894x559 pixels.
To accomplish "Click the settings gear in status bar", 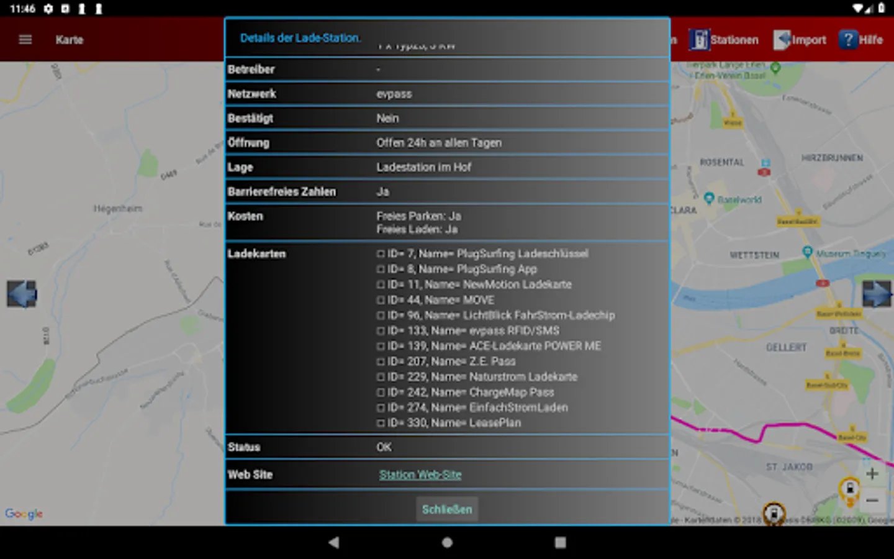I will coord(48,9).
